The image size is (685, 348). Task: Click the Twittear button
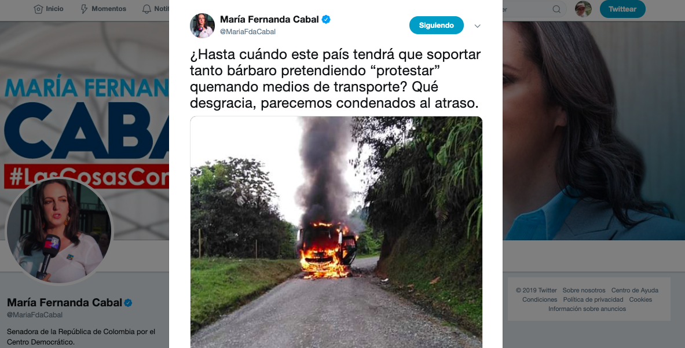[x=622, y=9]
